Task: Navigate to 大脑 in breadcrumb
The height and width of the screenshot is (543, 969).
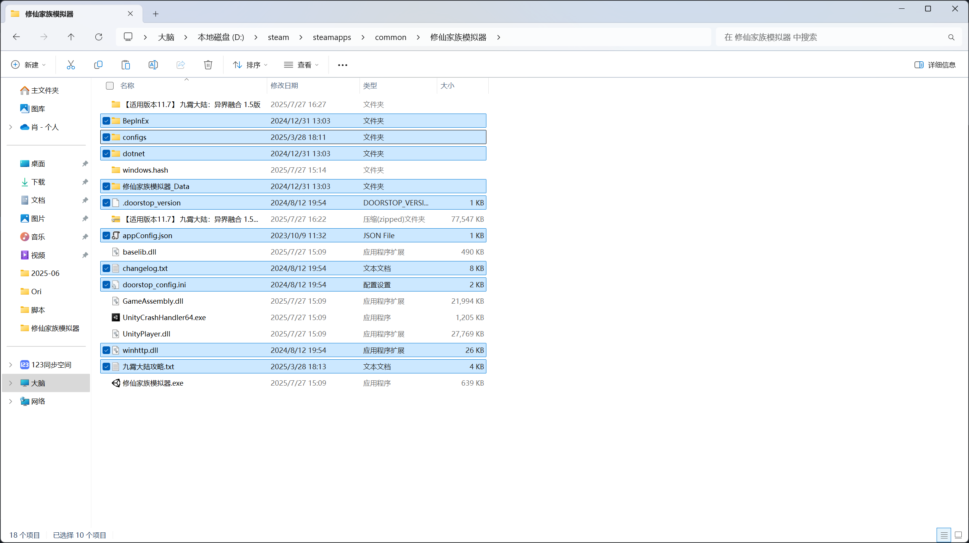Action: pos(166,37)
